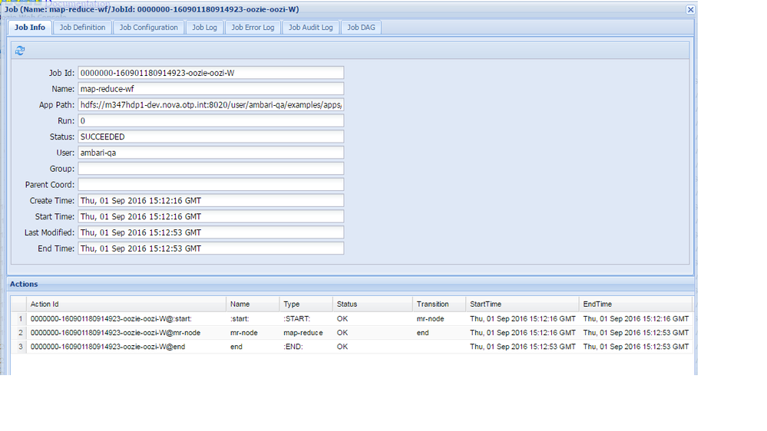Switch to the Job Audit Log tab

pyautogui.click(x=311, y=28)
